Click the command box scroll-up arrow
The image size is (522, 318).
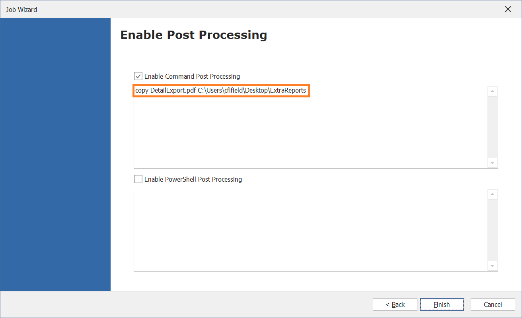coord(493,91)
